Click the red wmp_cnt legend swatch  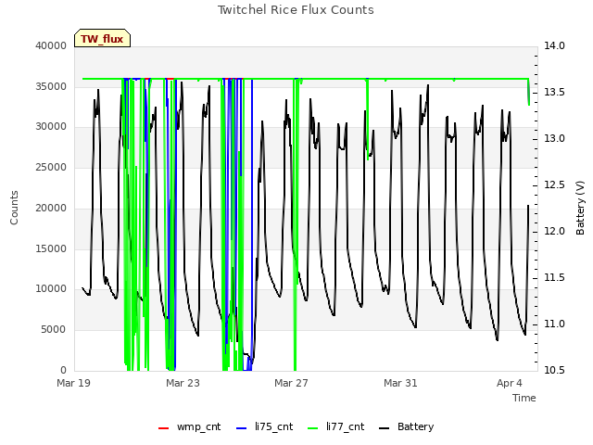point(163,428)
